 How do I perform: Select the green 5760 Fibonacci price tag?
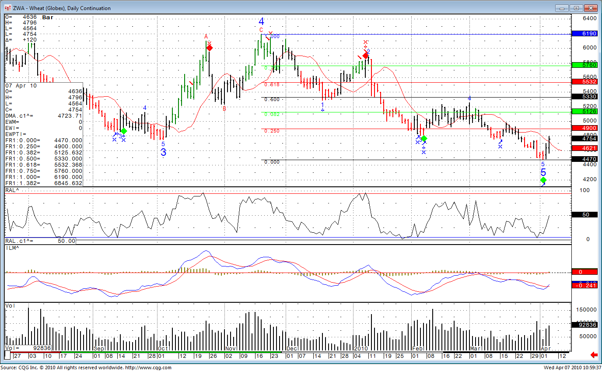tap(584, 65)
